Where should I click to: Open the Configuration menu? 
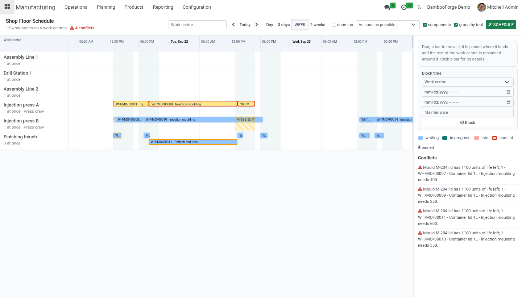click(197, 7)
